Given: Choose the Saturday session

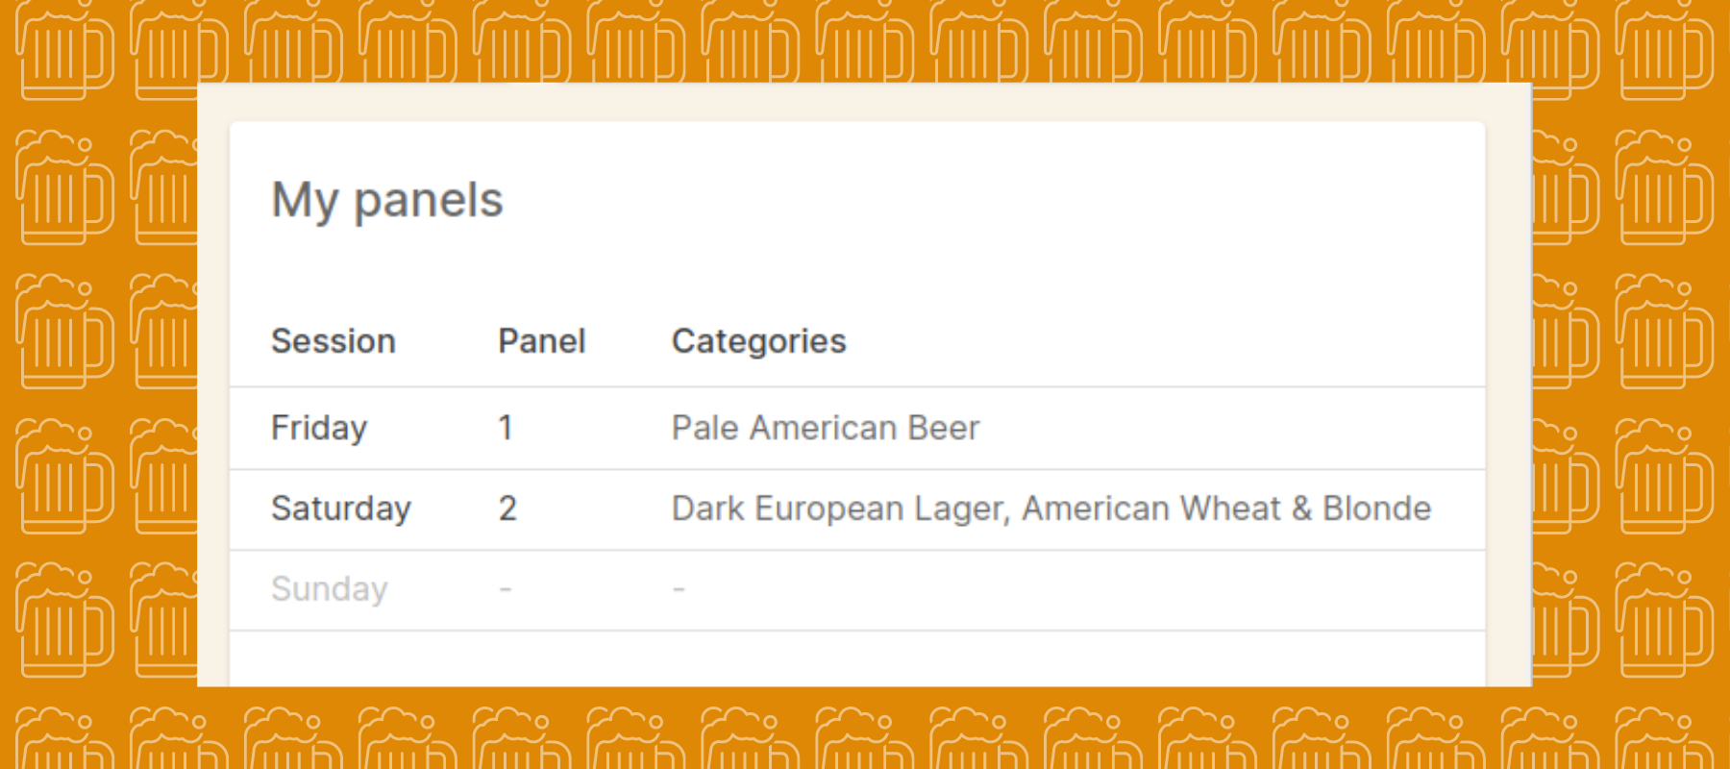Looking at the screenshot, I should point(341,509).
